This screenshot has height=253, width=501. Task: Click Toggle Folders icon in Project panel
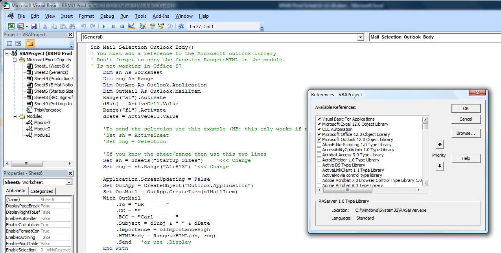(30, 44)
